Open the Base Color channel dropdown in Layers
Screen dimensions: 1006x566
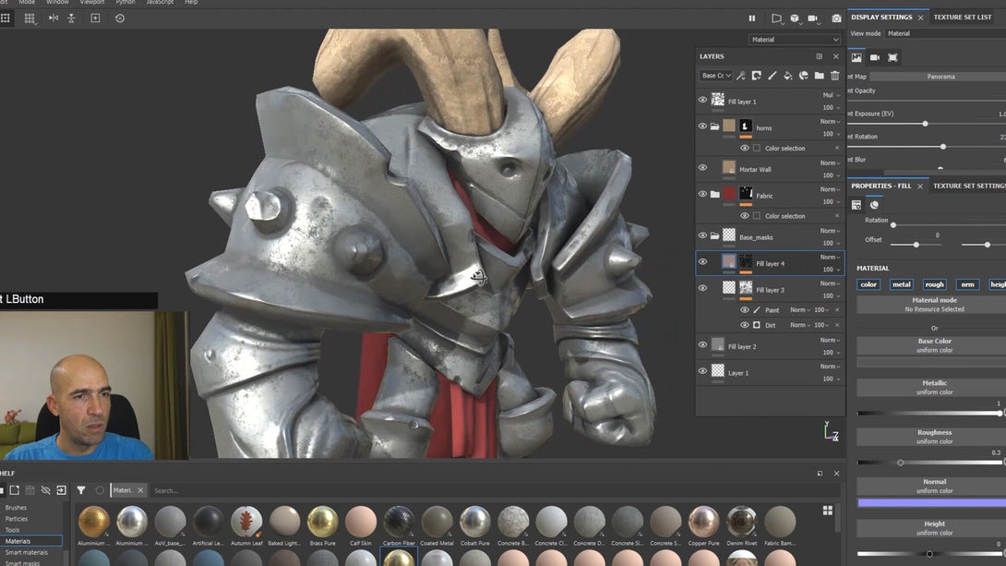[x=715, y=76]
